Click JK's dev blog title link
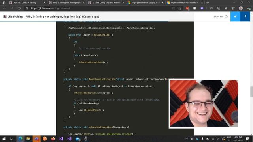Screen dimensions: 253x142 tap(15, 17)
